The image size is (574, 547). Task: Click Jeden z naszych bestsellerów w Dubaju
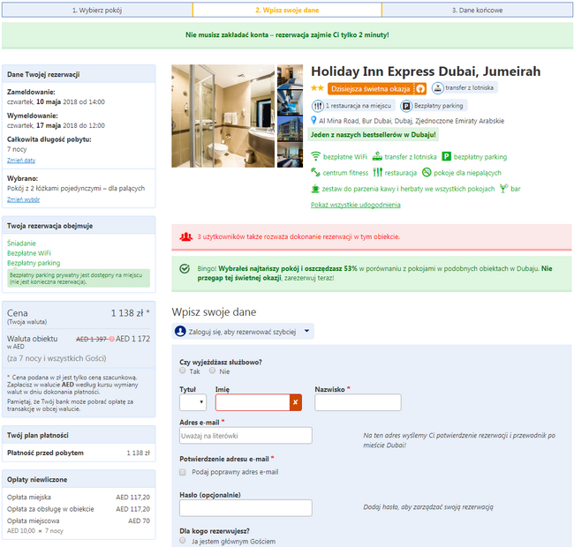(x=373, y=135)
